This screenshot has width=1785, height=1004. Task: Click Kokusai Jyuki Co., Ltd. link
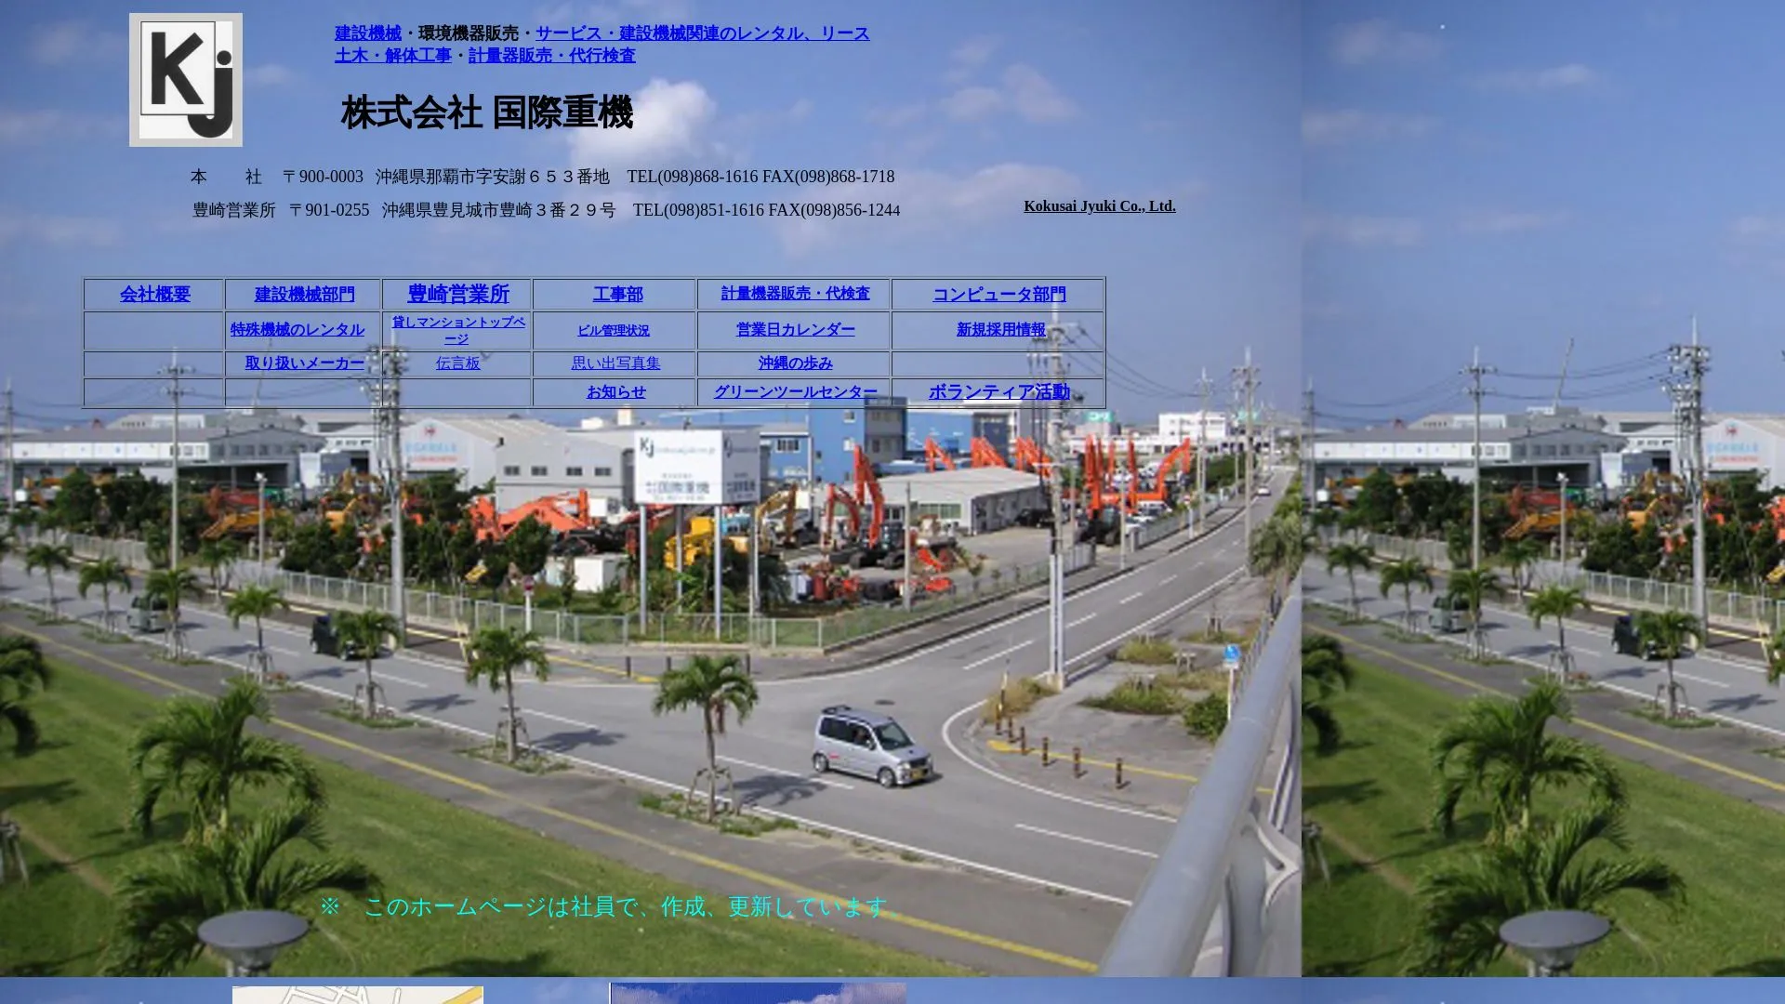point(1100,206)
